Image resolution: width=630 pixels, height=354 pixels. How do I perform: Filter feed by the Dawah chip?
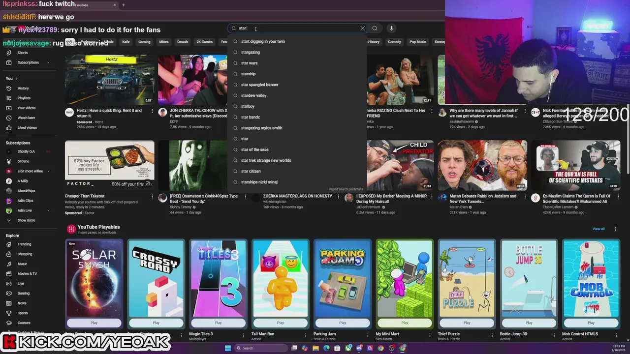pyautogui.click(x=183, y=42)
